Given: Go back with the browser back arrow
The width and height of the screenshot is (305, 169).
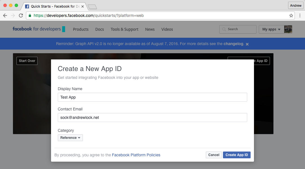Looking at the screenshot, I should point(5,15).
